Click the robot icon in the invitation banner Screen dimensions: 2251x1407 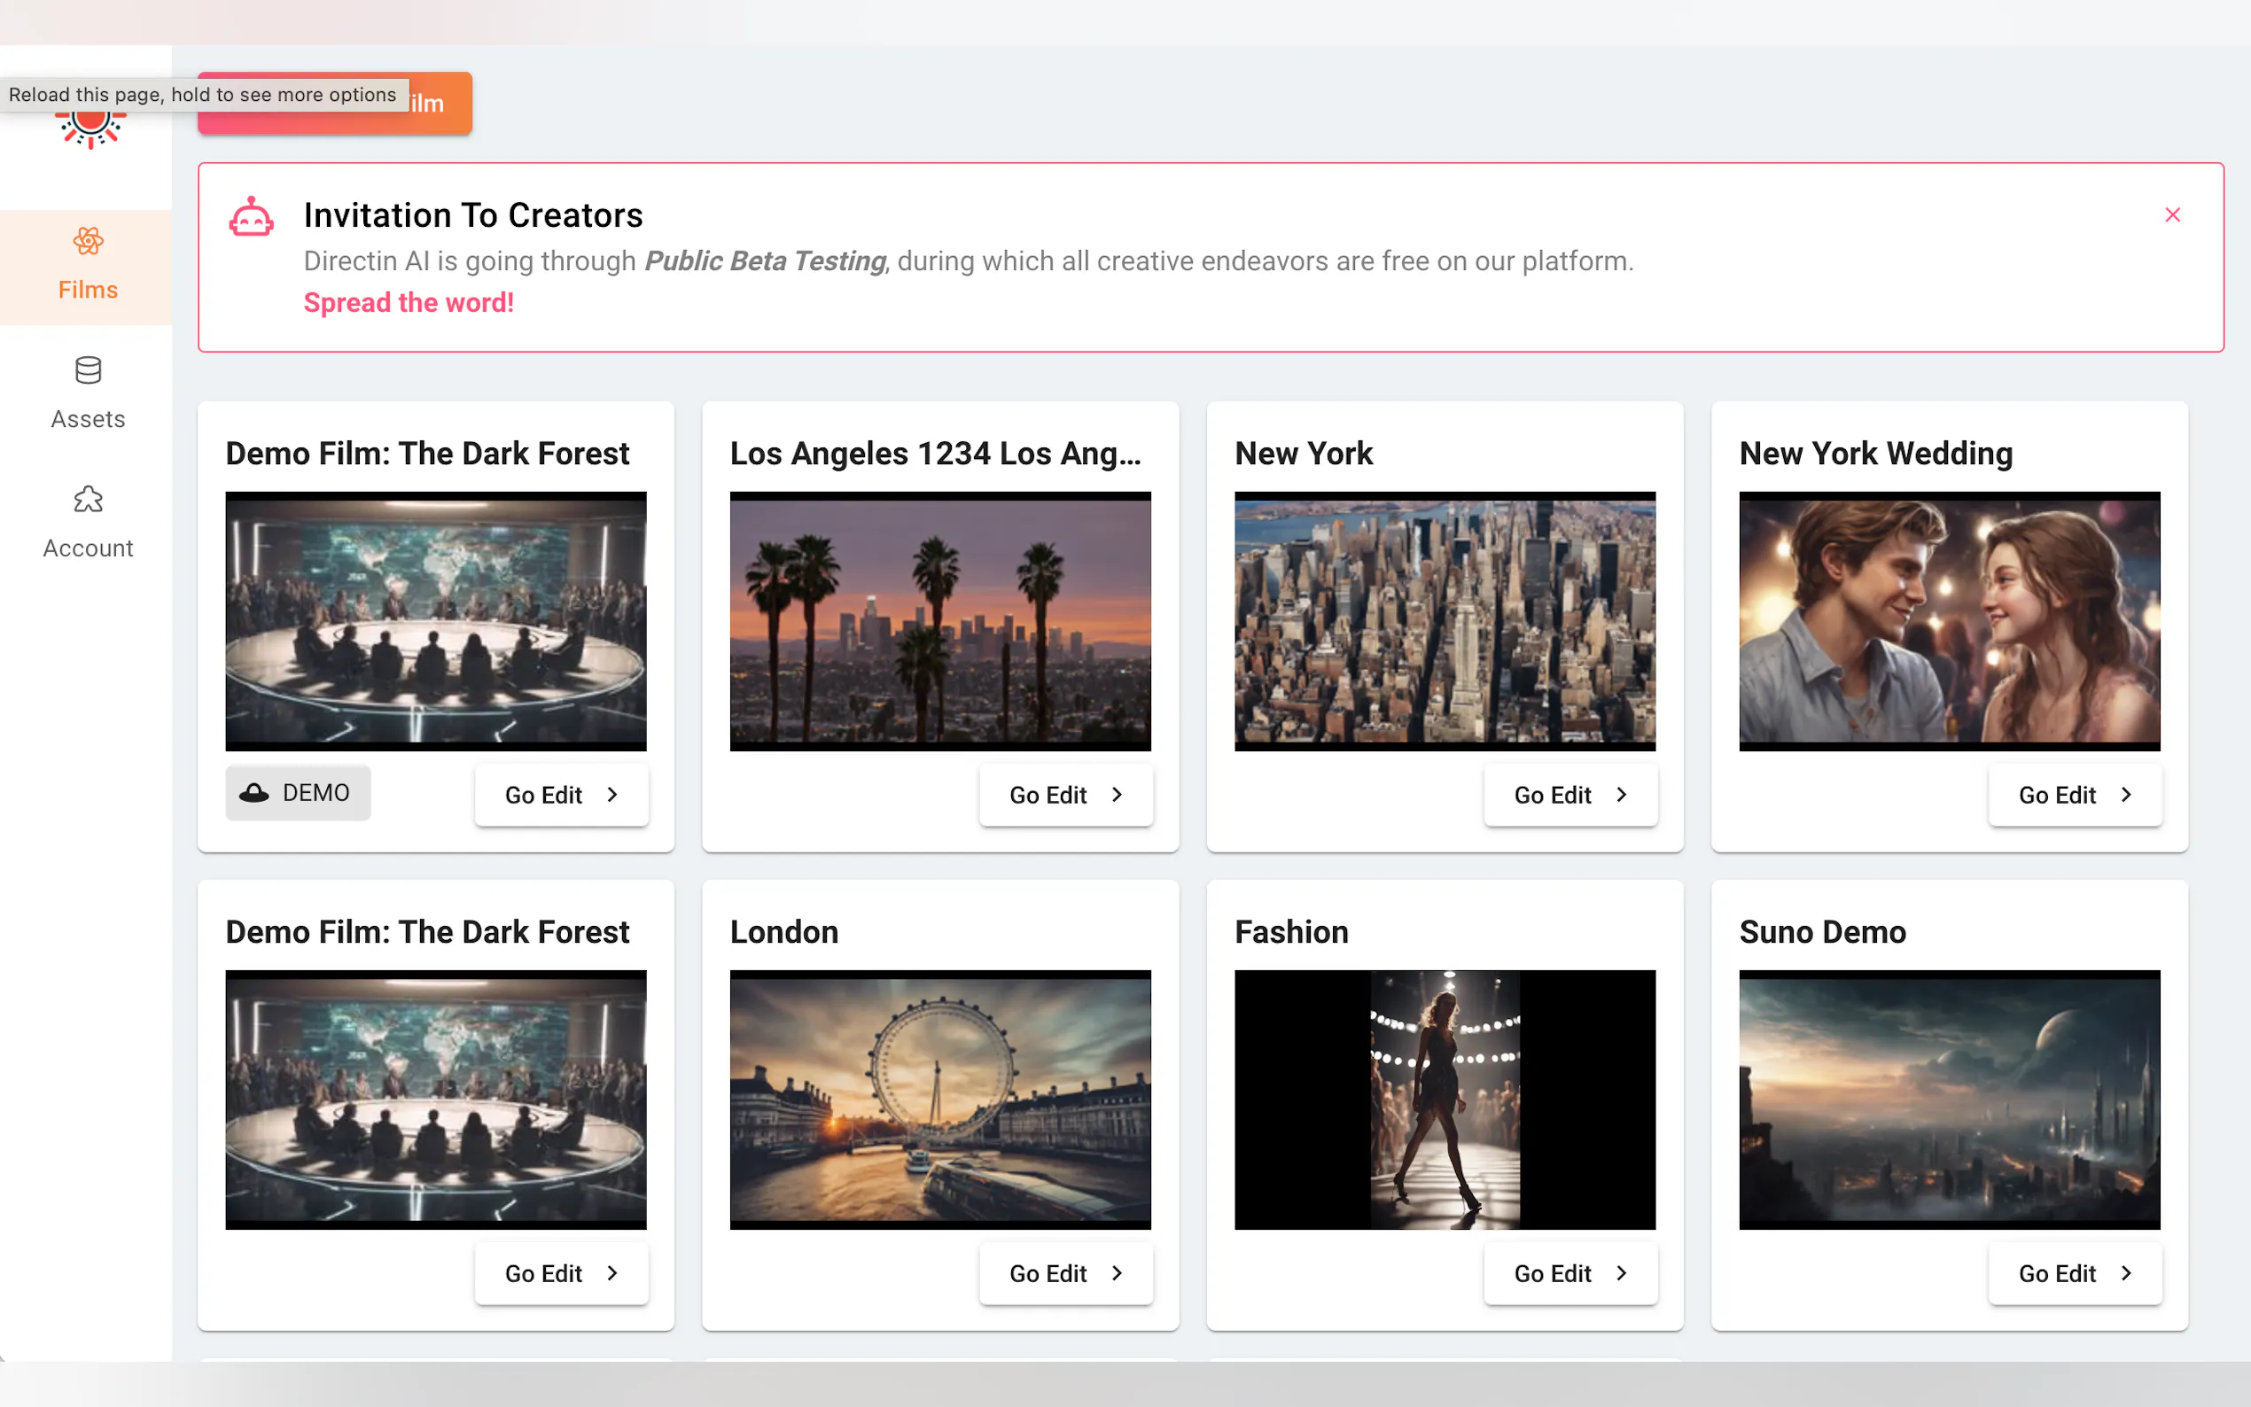click(x=252, y=217)
